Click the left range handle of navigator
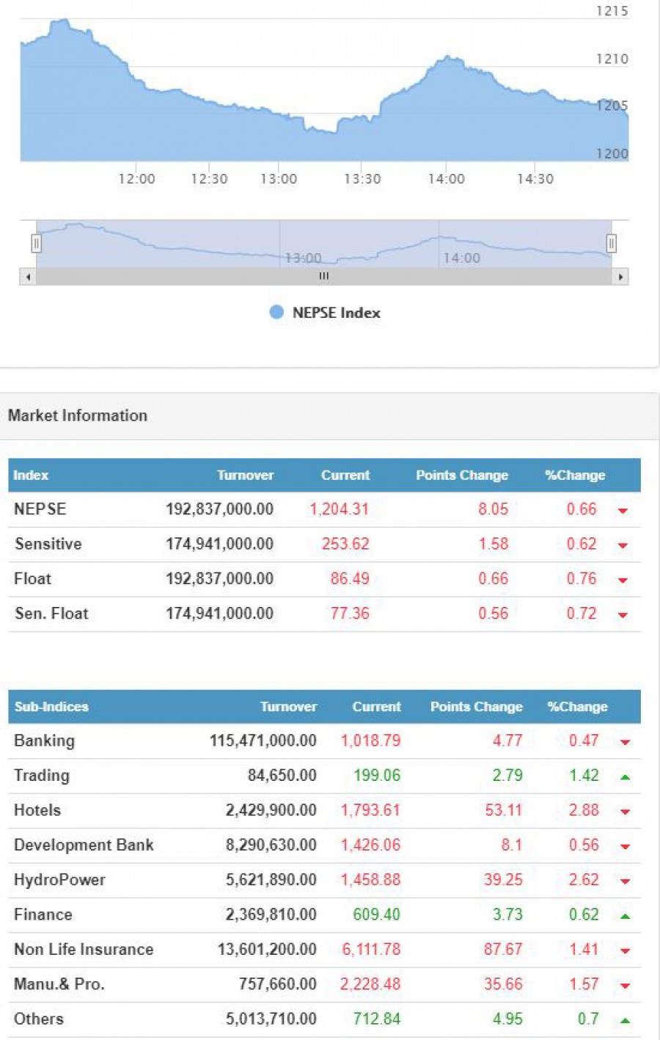Viewport: 660px width, 1040px height. click(36, 243)
